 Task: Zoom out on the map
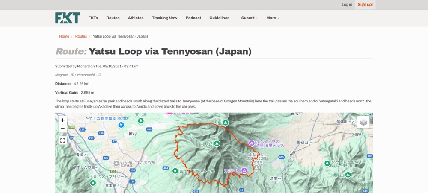pyautogui.click(x=63, y=128)
